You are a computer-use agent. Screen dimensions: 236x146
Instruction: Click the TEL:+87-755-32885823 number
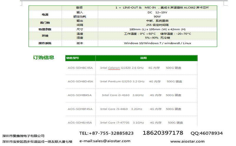[x=106, y=133]
